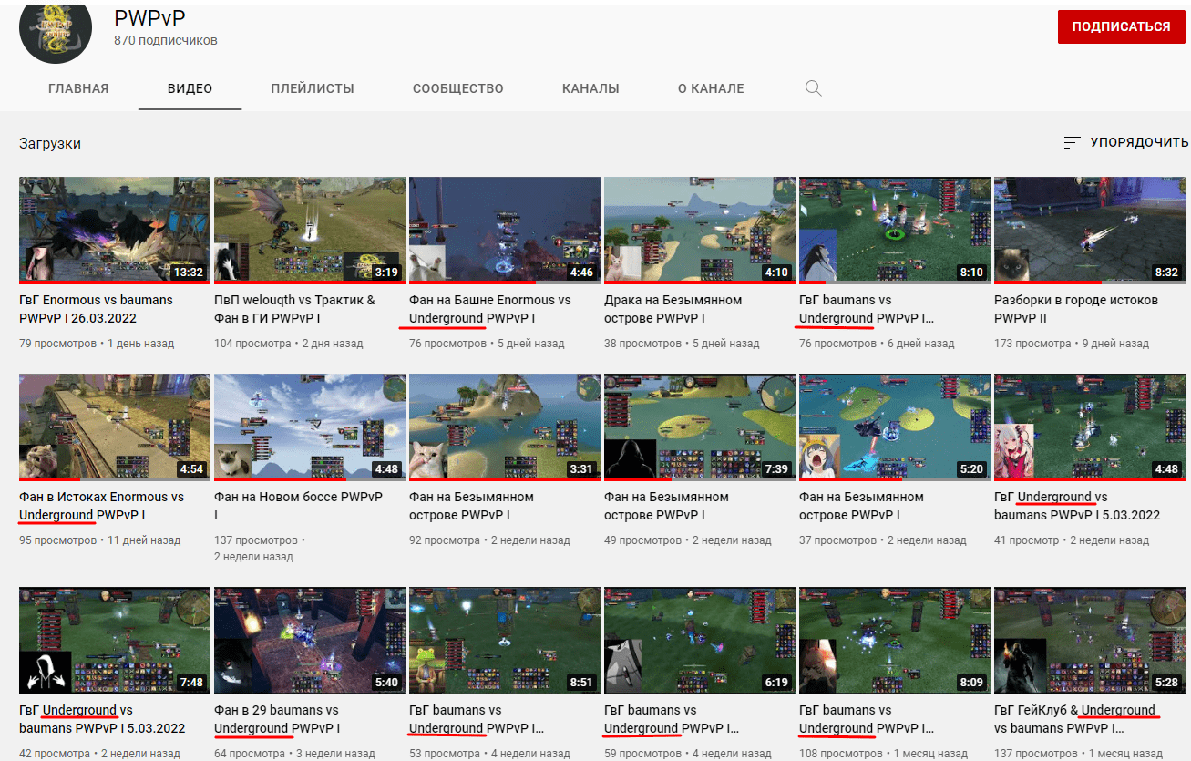Viewport: 1191px width, 761px height.
Task: Switch to the КАНАЛЫ tab
Action: pos(590,88)
